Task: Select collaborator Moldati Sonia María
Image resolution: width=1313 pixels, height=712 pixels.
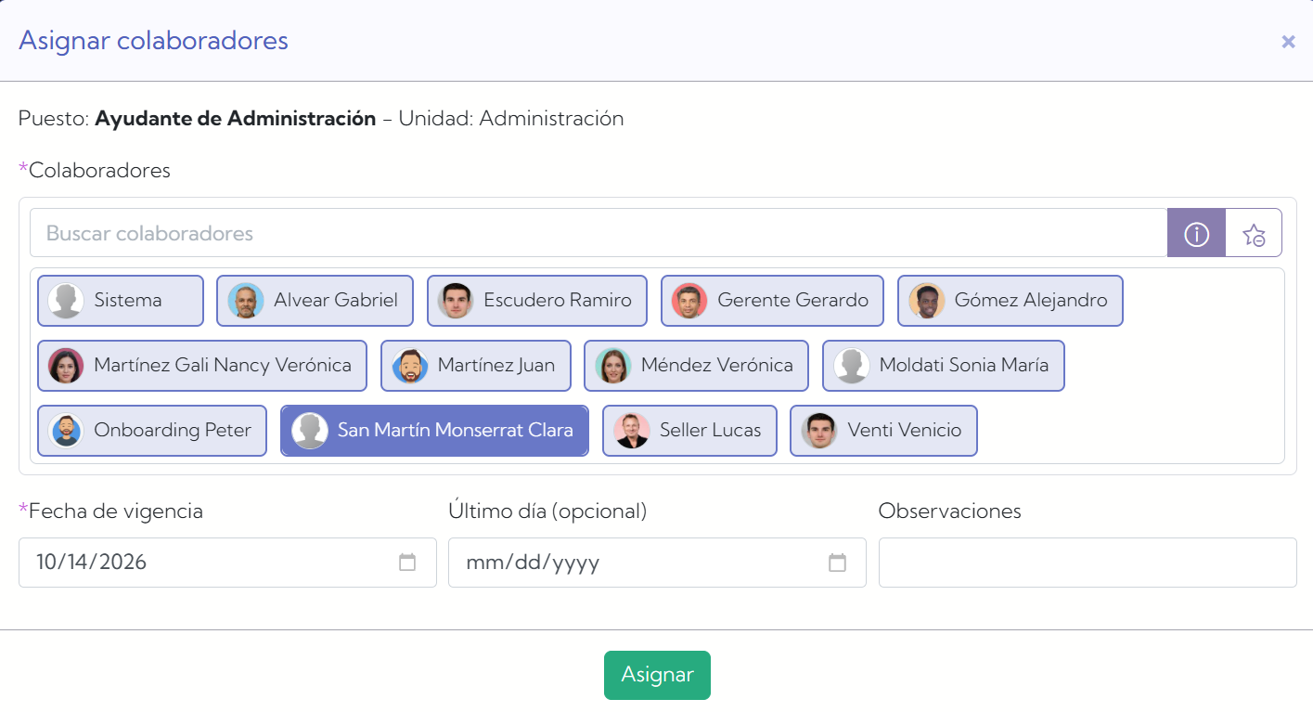Action: [x=944, y=366]
